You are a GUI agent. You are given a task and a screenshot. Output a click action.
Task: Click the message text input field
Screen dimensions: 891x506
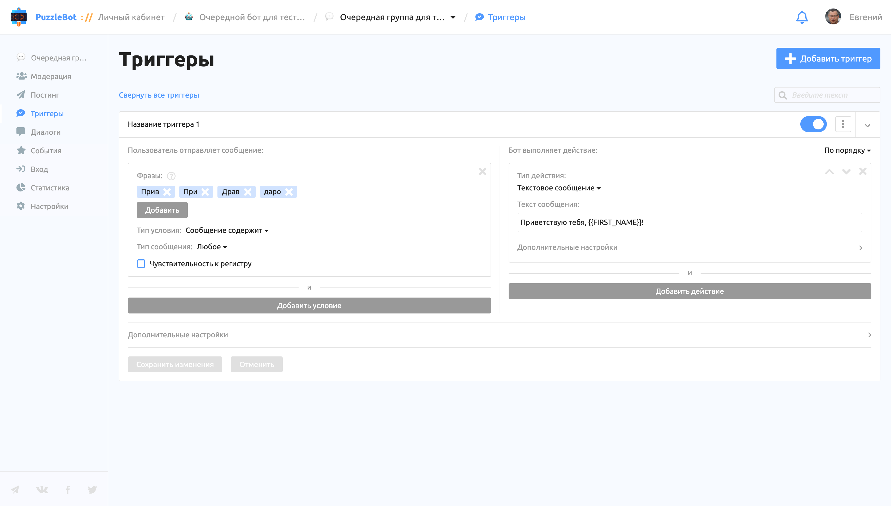[x=689, y=223]
